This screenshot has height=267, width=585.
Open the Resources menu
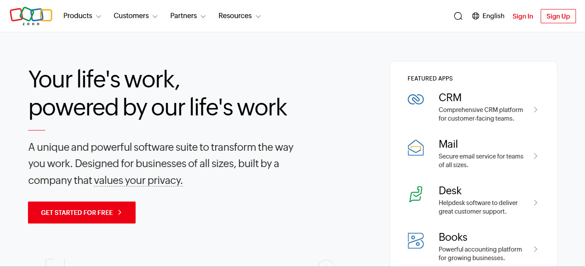click(x=238, y=16)
